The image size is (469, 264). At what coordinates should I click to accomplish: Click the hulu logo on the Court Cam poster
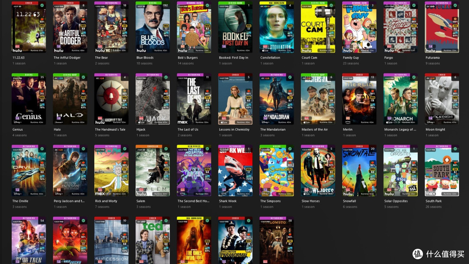coord(307,50)
